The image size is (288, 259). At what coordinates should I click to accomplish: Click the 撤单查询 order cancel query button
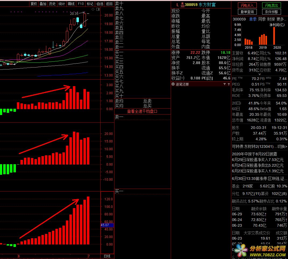(x=247, y=12)
